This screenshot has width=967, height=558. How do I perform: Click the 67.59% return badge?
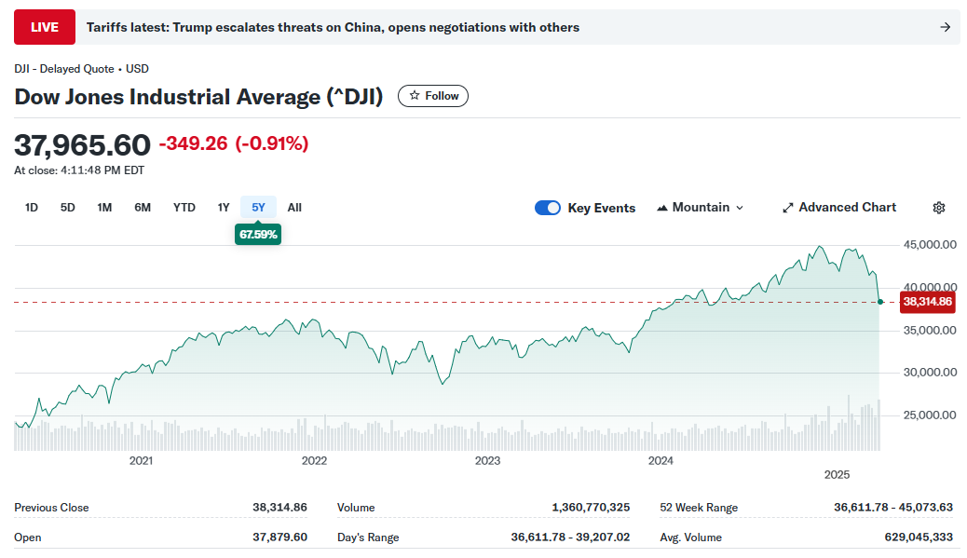tap(258, 235)
